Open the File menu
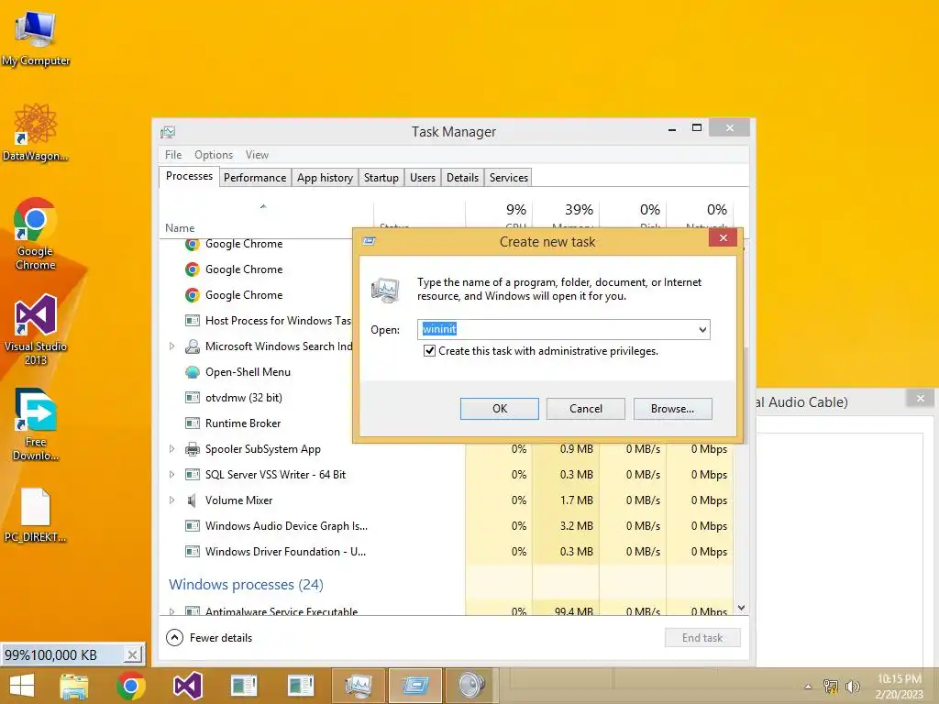The height and width of the screenshot is (704, 939). [x=173, y=154]
